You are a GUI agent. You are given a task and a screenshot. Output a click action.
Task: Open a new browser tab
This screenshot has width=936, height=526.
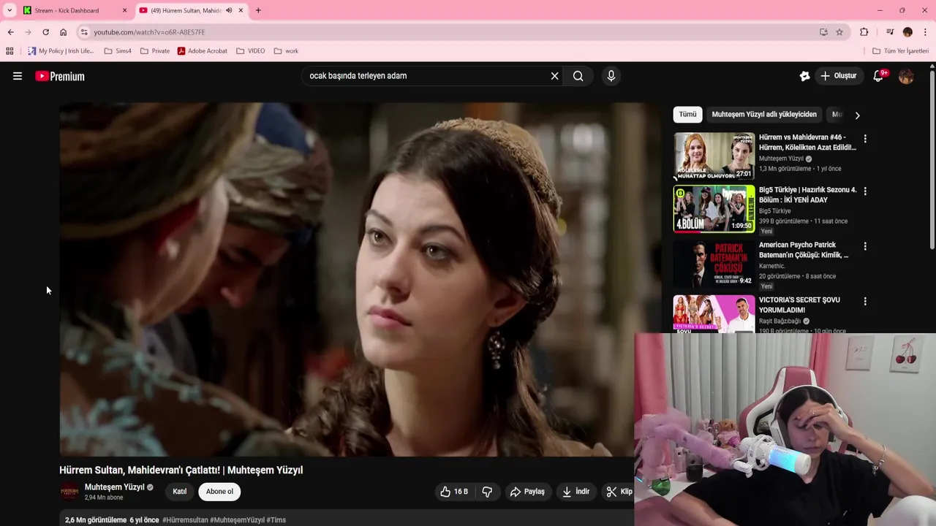click(258, 10)
